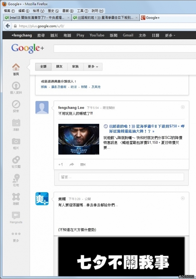Close the Intel I3 browser tab
The height and width of the screenshot is (279, 196).
pyautogui.click(x=68, y=18)
